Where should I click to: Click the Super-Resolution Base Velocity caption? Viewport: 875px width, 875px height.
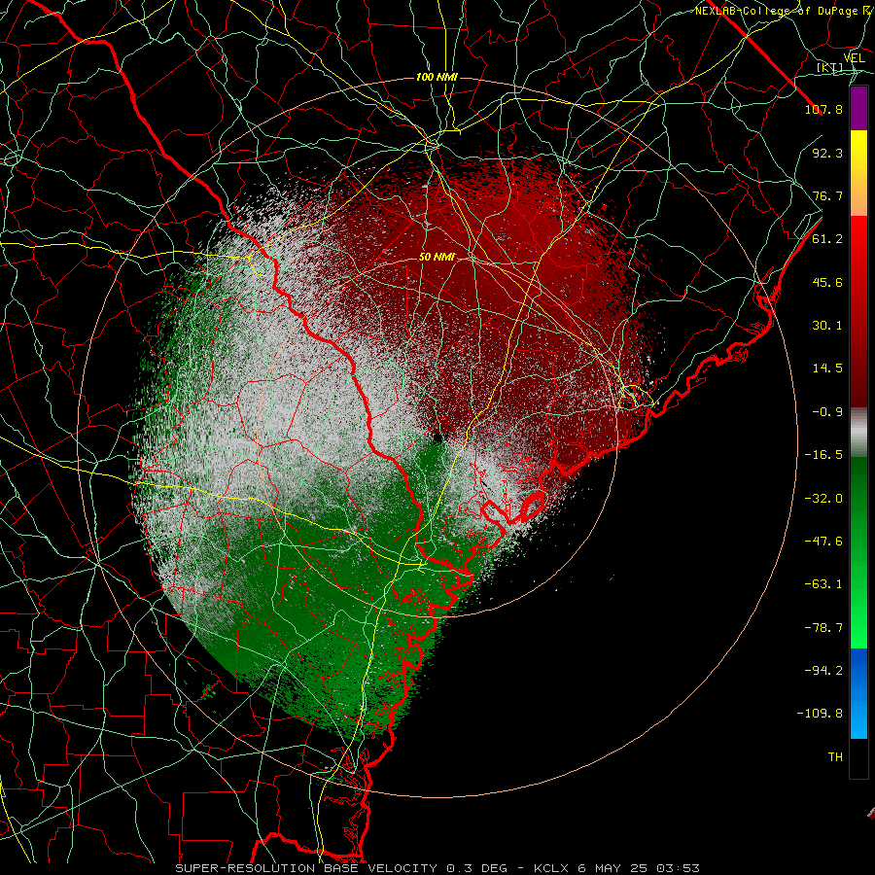pyautogui.click(x=437, y=868)
